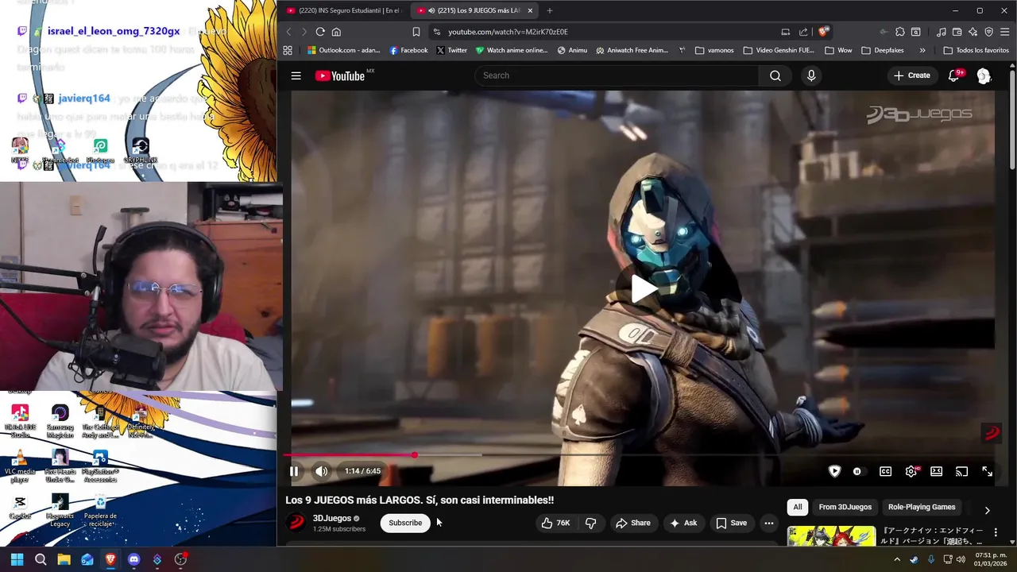Open the Facebook bookmark
The image size is (1017, 572).
pyautogui.click(x=408, y=50)
